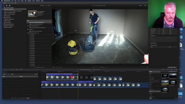
Task: Toggle the timeline Index button
Action: tap(5, 70)
